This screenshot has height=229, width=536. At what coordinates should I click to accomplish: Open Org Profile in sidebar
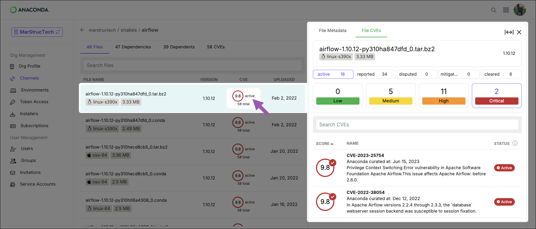tap(29, 66)
